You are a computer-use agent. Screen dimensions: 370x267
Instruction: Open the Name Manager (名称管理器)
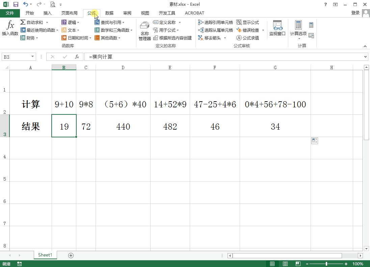click(x=144, y=31)
